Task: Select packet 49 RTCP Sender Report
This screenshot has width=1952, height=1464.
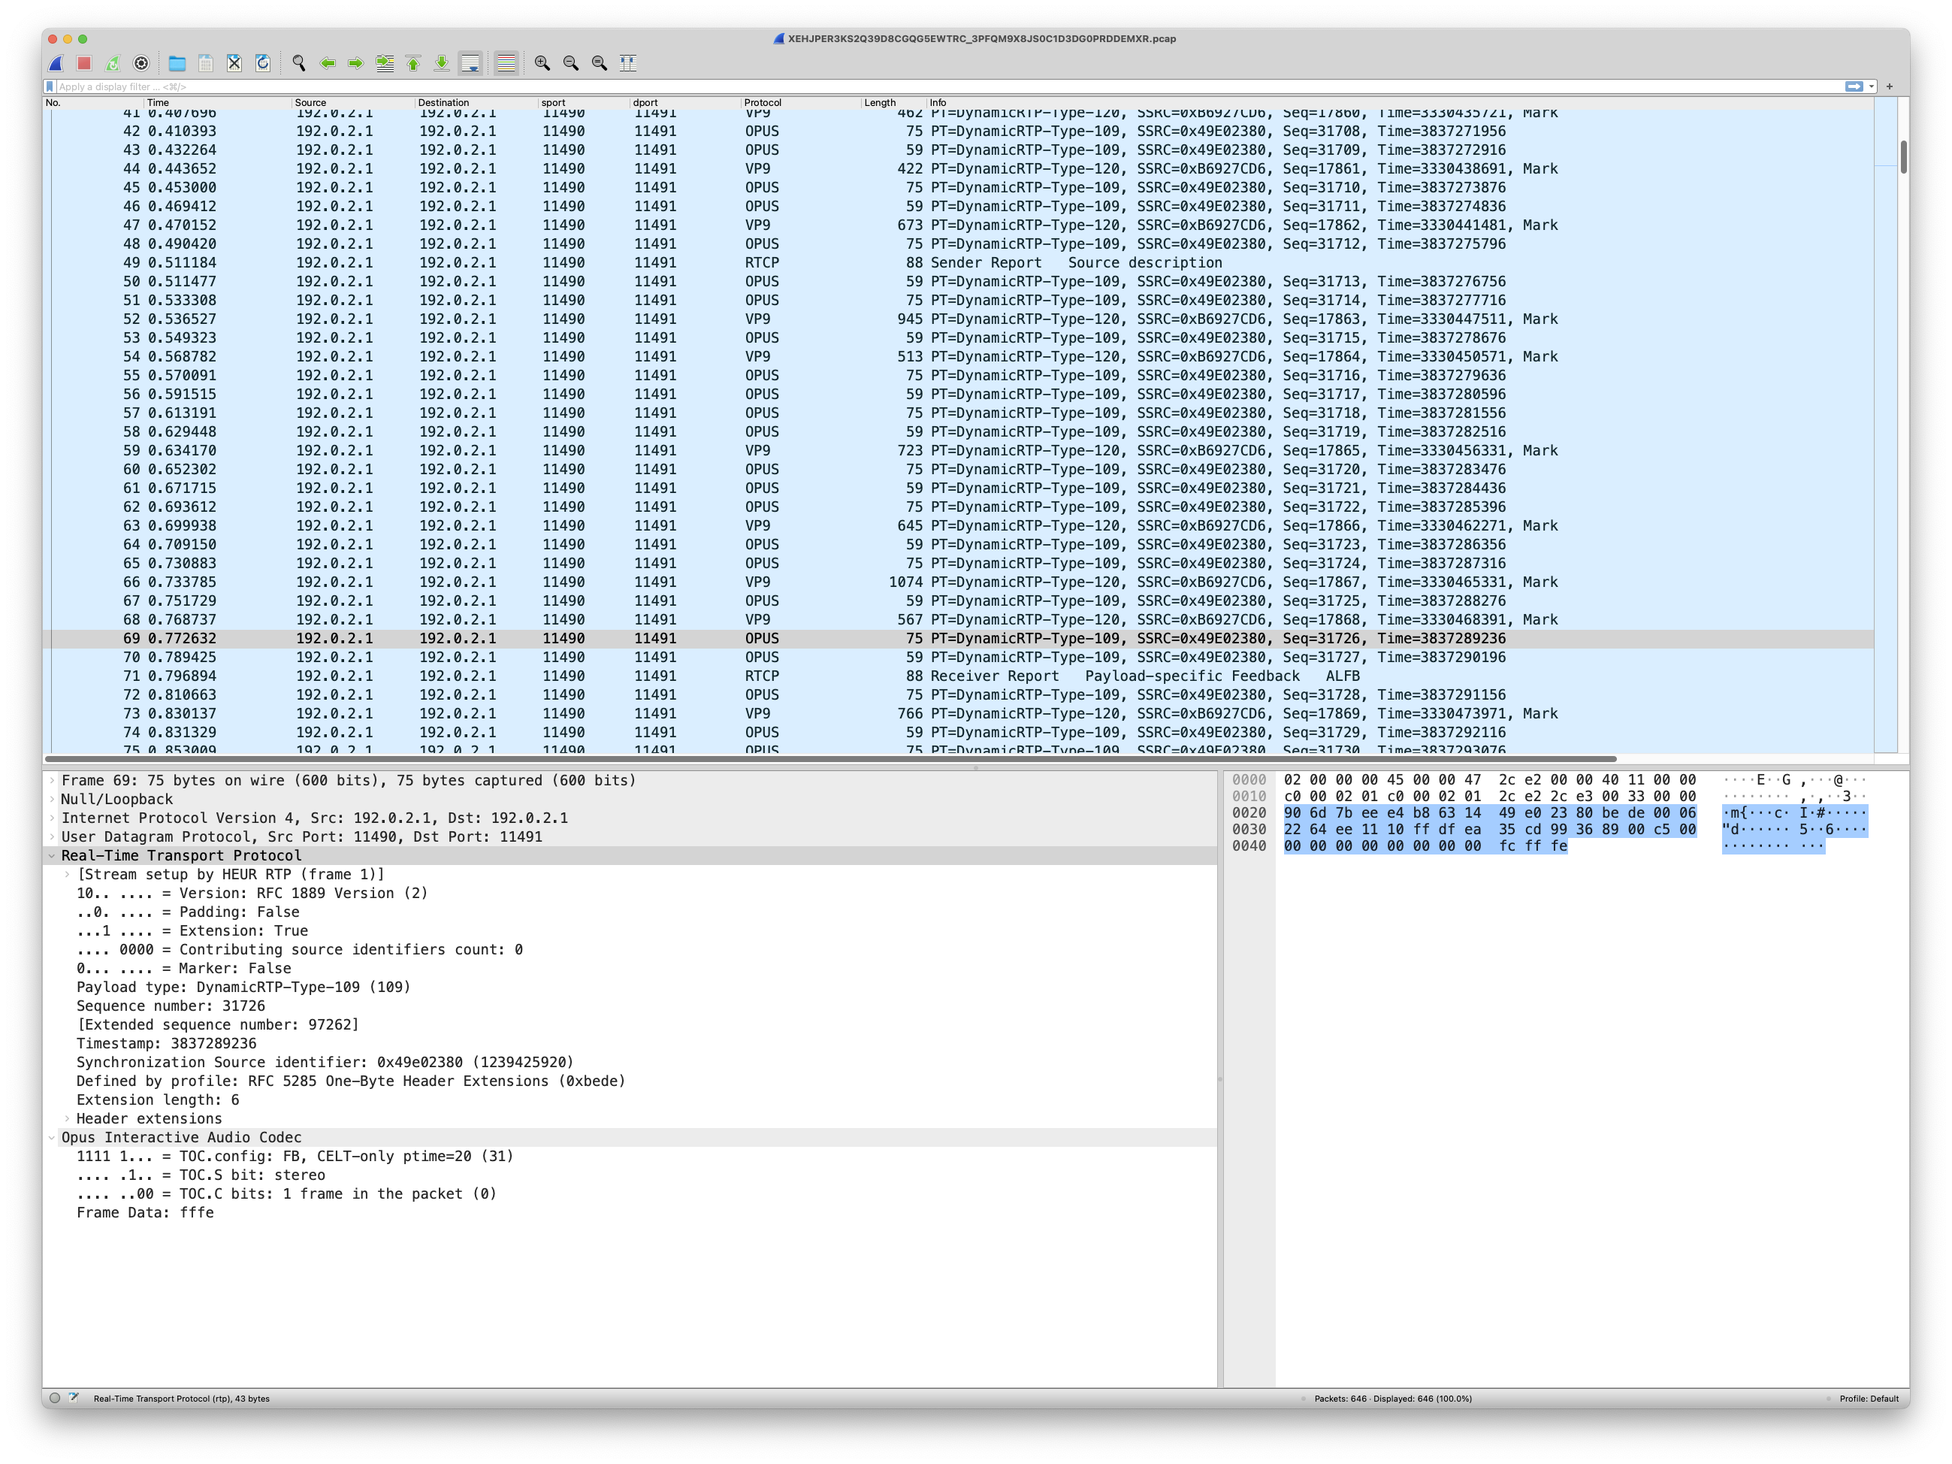Action: click(x=959, y=263)
